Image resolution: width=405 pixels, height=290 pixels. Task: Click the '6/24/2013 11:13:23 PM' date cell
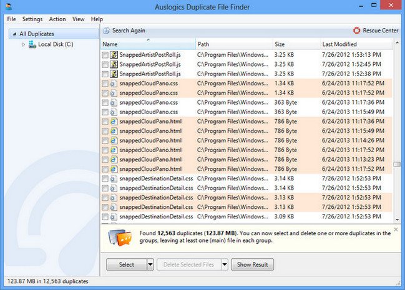coord(353,160)
